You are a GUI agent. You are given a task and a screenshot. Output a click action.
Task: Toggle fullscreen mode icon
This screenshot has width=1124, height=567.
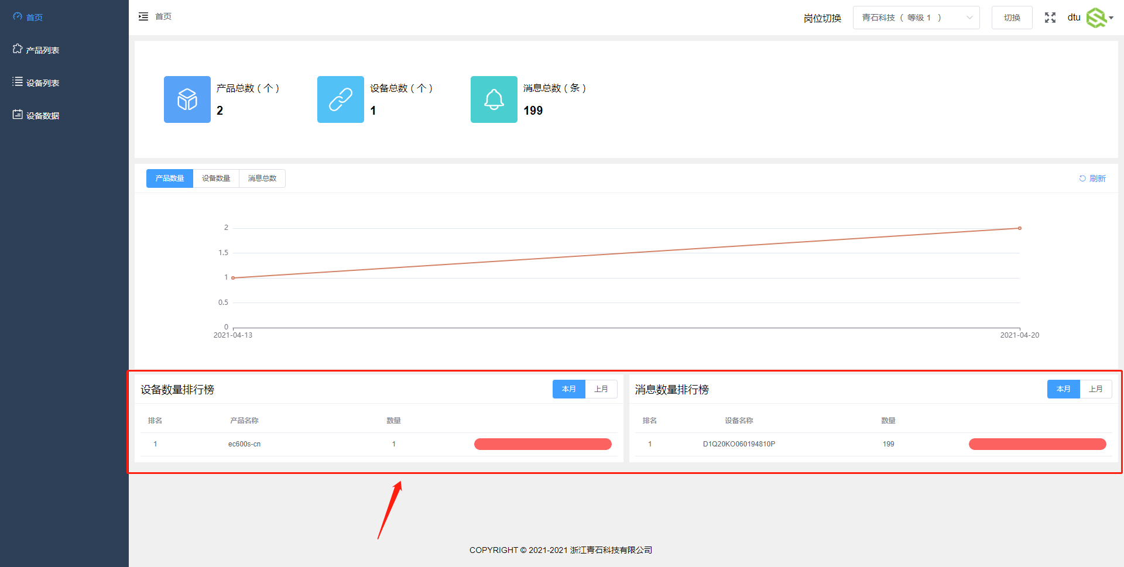tap(1050, 18)
